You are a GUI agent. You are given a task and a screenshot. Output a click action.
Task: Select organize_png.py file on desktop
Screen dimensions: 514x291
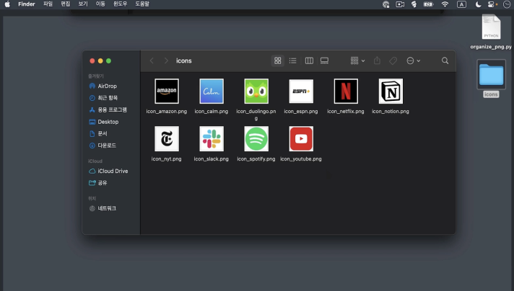pyautogui.click(x=491, y=27)
